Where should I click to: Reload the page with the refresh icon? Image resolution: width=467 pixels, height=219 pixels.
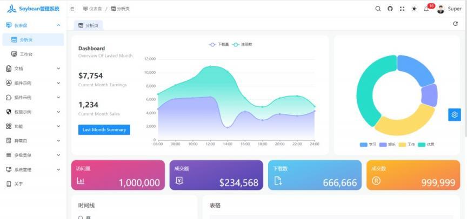pos(455,24)
